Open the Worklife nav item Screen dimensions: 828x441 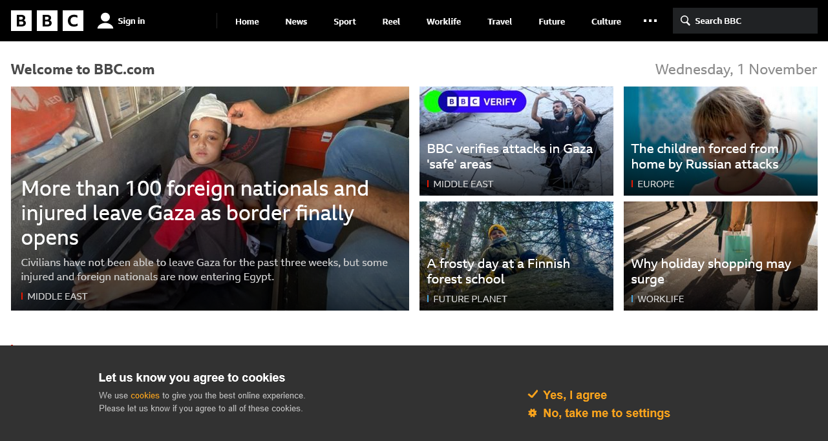pyautogui.click(x=443, y=21)
